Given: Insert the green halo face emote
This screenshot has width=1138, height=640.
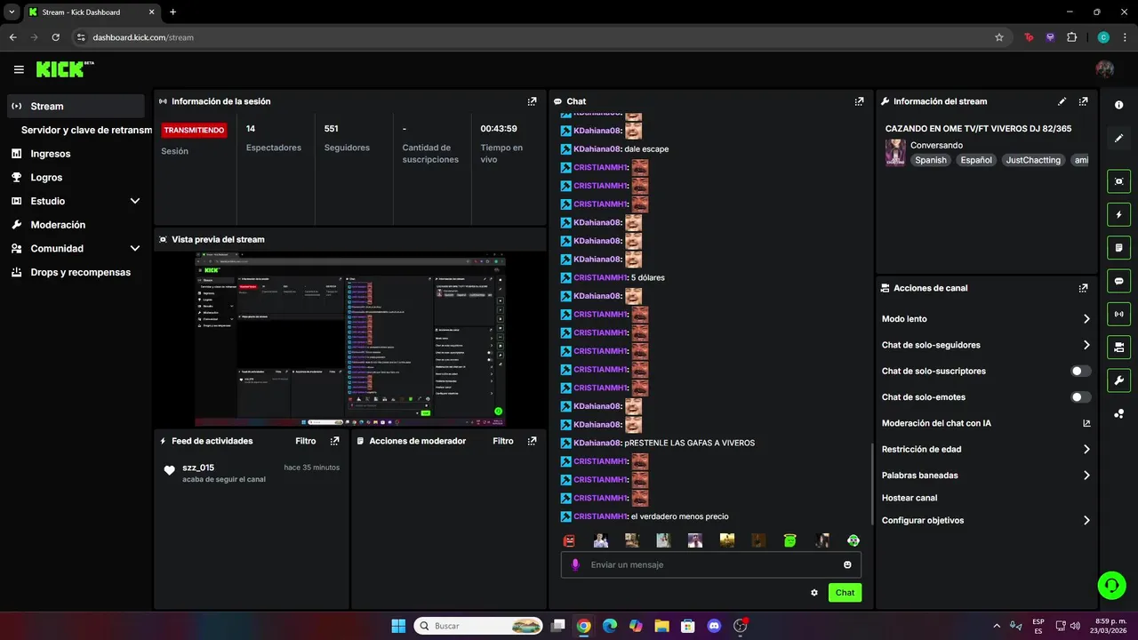Looking at the screenshot, I should [789, 540].
